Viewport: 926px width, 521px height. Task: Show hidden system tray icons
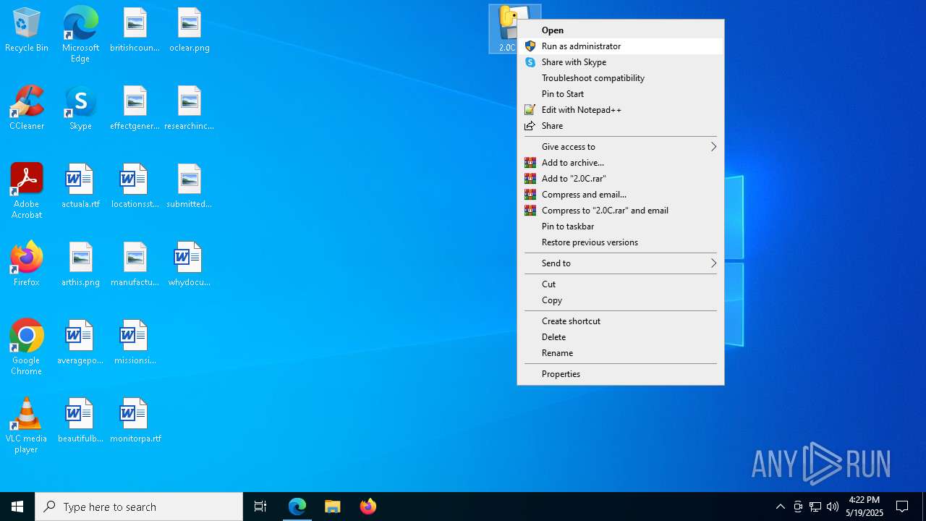[780, 507]
